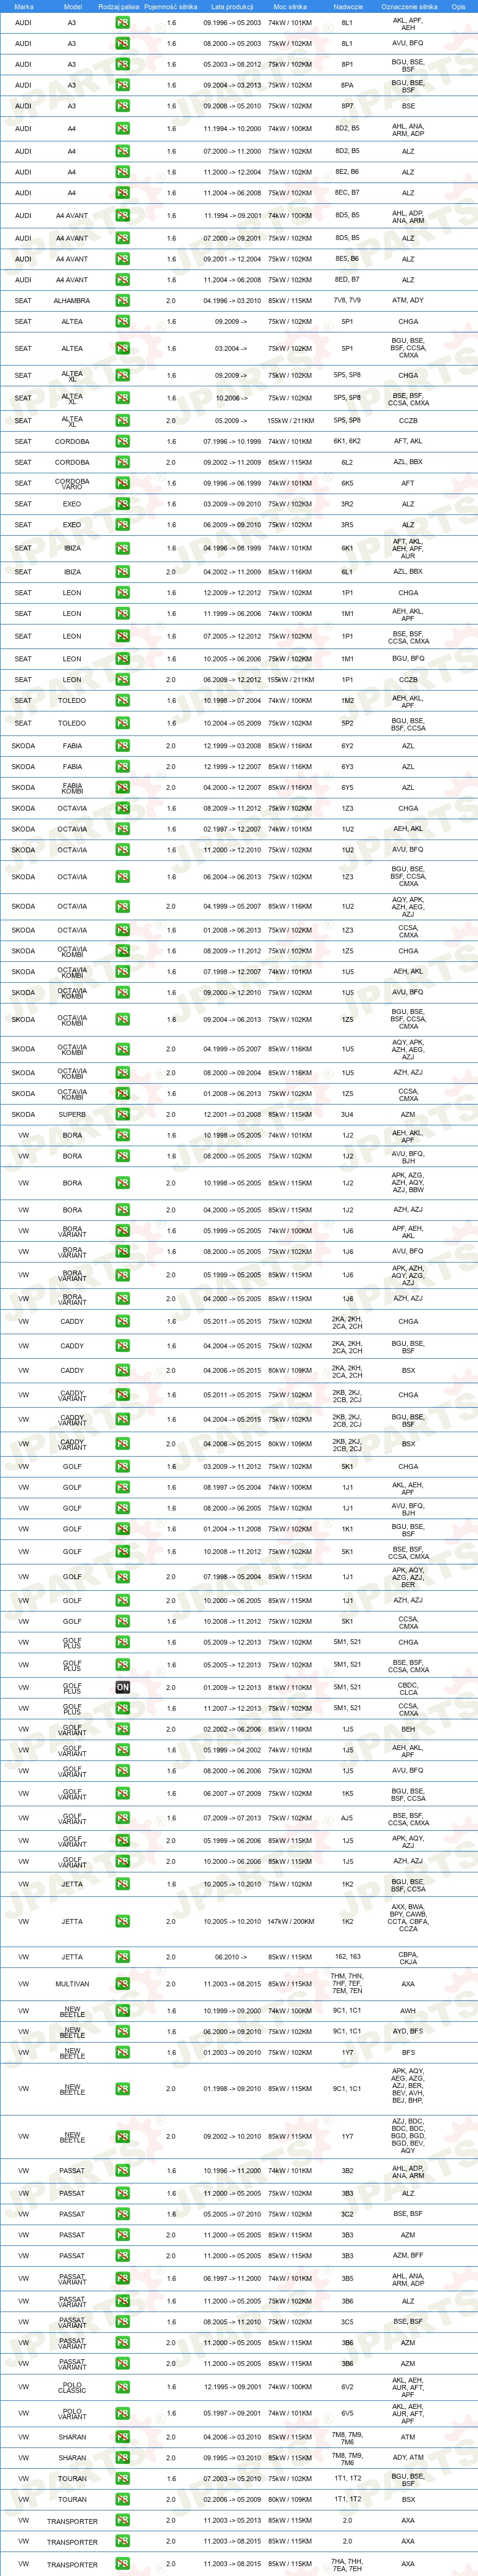The width and height of the screenshot is (478, 2576).
Task: Select the Model column header
Action: 72,6
